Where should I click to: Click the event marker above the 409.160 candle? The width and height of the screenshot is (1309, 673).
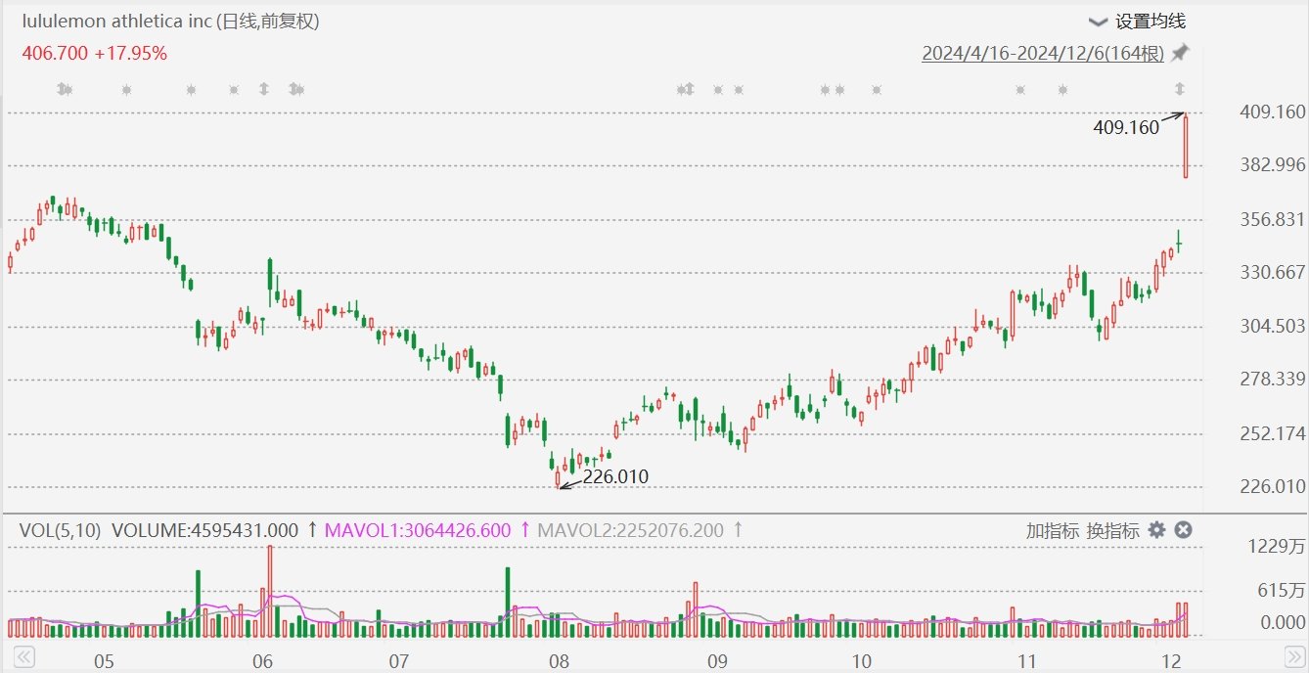tap(1180, 90)
